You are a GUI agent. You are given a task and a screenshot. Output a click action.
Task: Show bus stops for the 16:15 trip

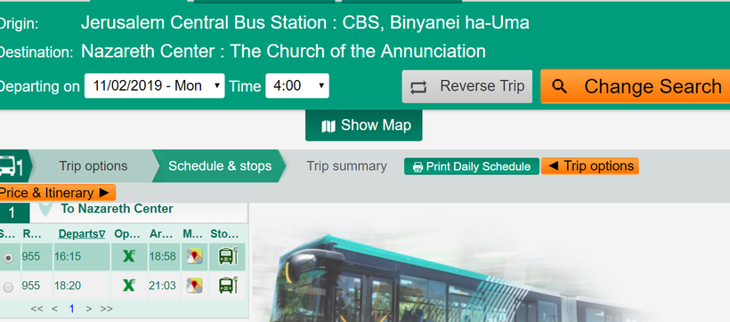tap(228, 256)
